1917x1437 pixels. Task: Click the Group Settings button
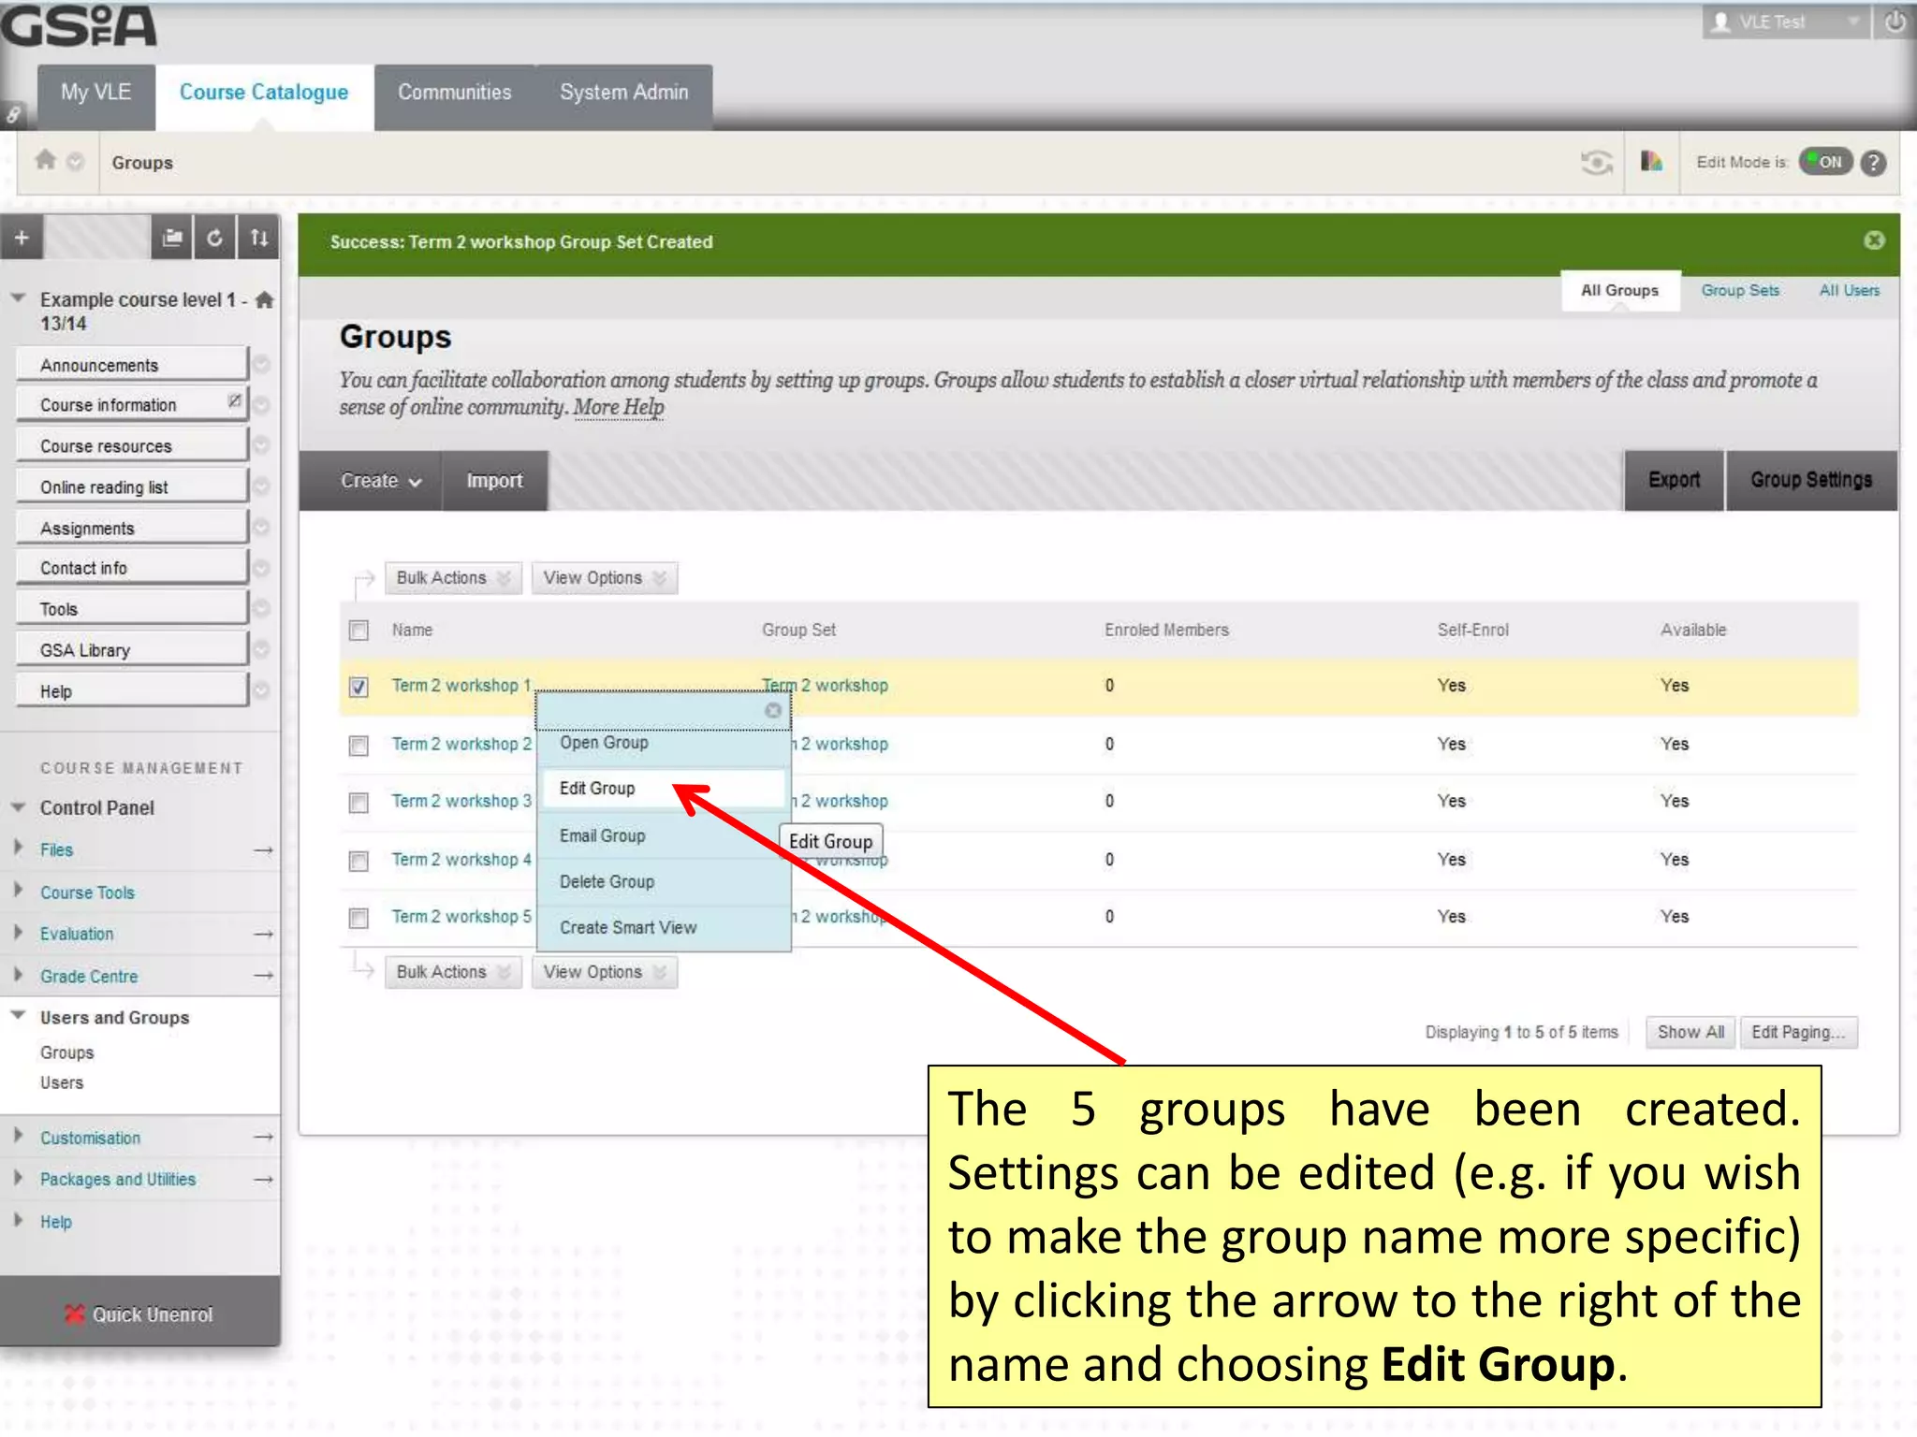coord(1810,481)
